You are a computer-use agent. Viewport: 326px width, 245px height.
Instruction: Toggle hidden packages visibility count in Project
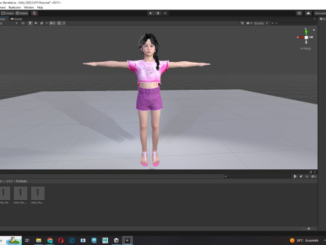coord(314,176)
